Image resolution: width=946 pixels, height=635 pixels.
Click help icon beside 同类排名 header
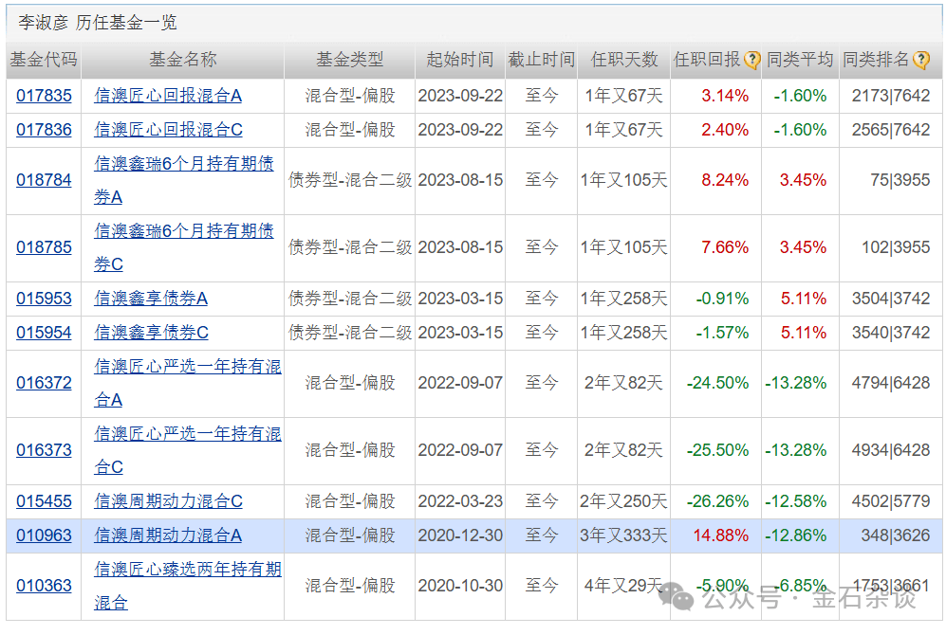[x=920, y=61]
